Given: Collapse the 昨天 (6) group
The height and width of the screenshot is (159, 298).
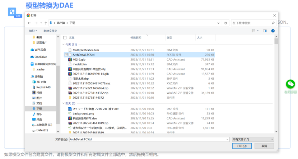Looking at the screenshot, I should pyautogui.click(x=64, y=103).
